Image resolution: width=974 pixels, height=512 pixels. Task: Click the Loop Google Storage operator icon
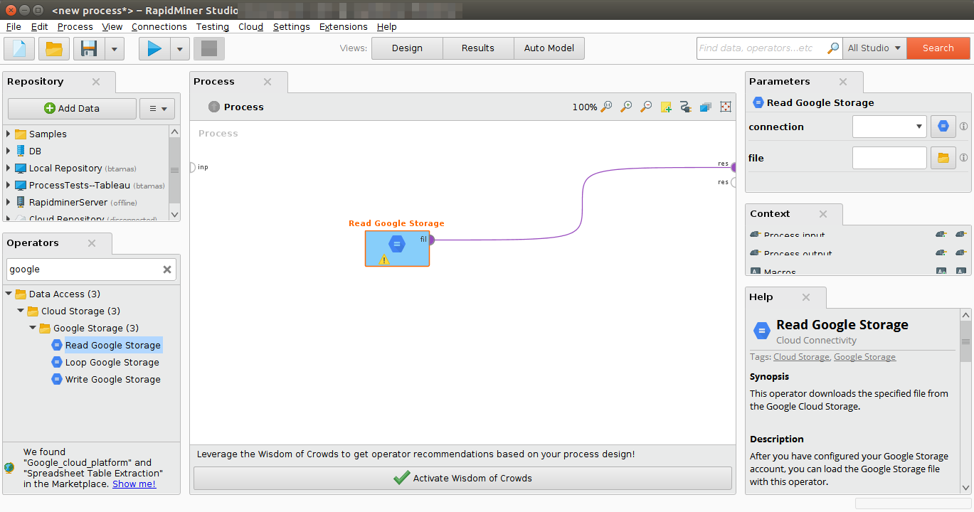pos(57,362)
